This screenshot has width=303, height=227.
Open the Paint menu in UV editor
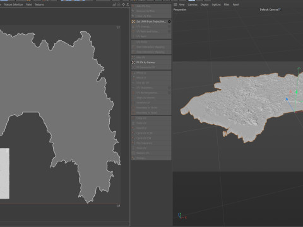pyautogui.click(x=29, y=4)
